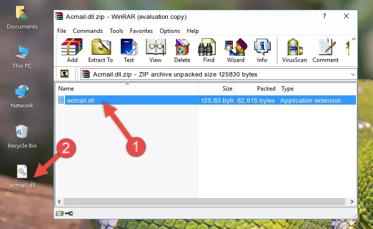373x229 pixels.
Task: Click scroll left arrow in file list
Action: (x=60, y=201)
